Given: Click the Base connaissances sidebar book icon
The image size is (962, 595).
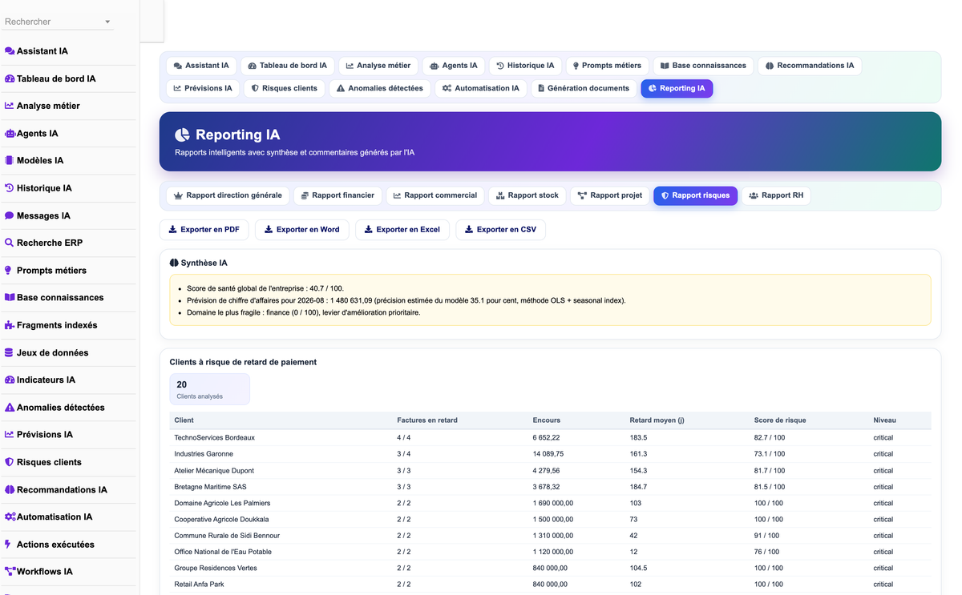Looking at the screenshot, I should [x=10, y=298].
